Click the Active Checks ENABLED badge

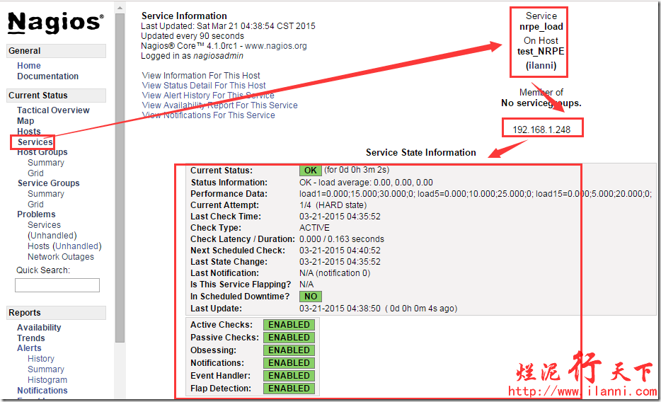[289, 325]
